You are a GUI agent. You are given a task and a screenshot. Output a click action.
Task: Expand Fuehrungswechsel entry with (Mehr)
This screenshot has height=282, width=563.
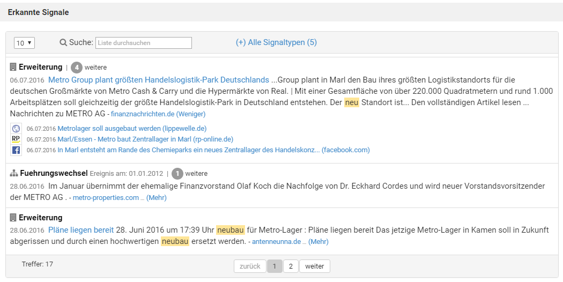click(157, 198)
